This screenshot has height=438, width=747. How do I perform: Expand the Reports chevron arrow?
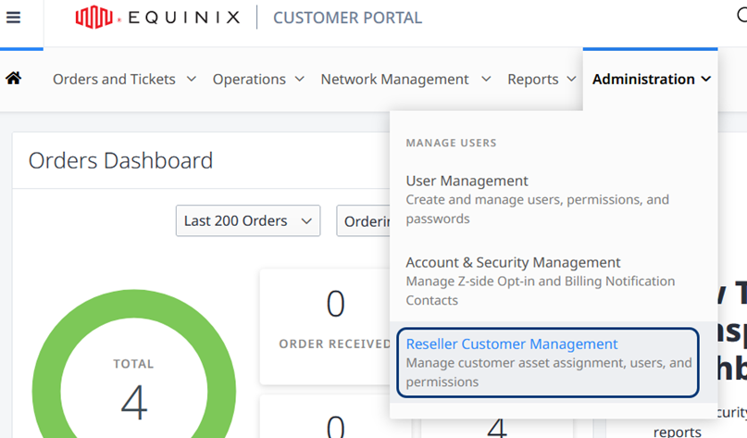click(572, 79)
